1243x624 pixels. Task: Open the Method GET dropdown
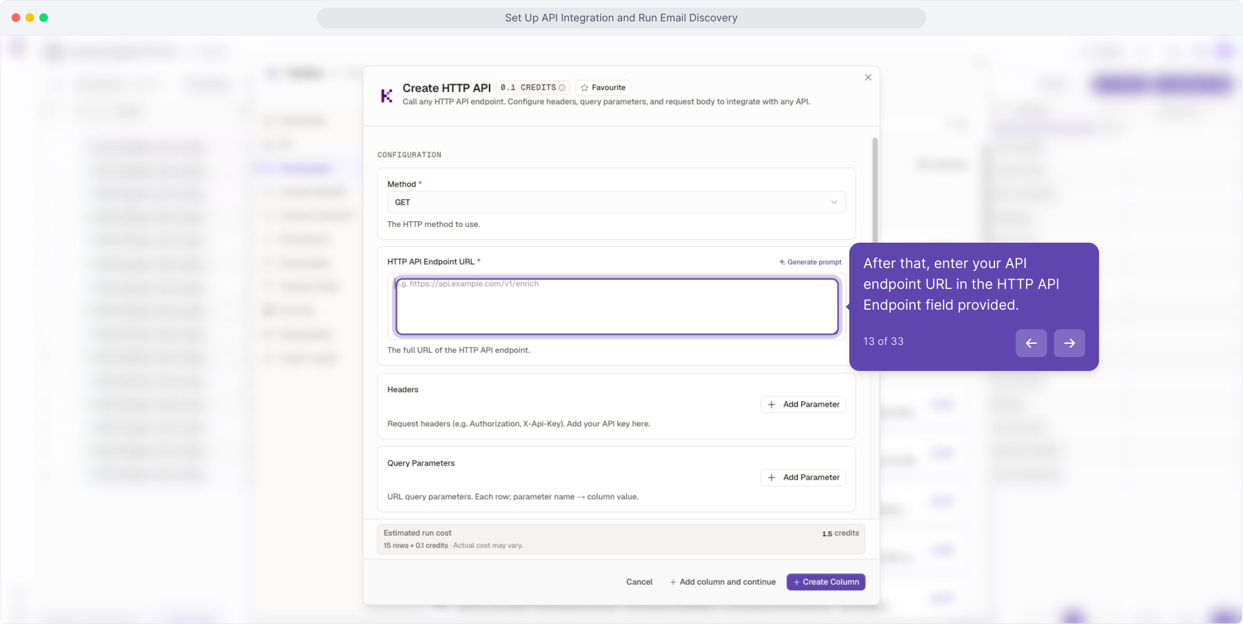click(616, 202)
